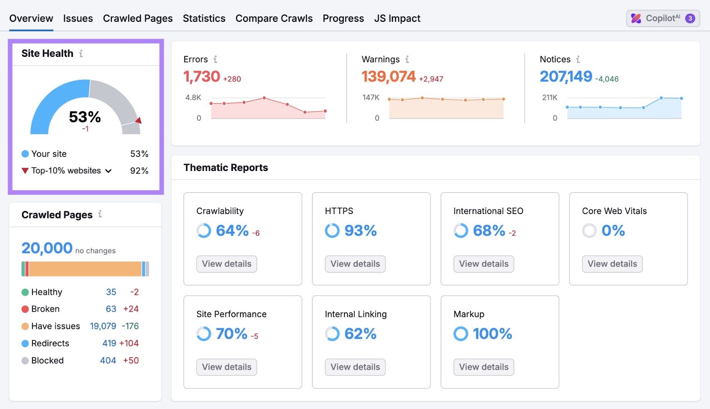Click the Errors info icon

click(x=216, y=59)
